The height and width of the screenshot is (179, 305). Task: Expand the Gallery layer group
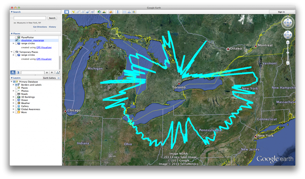(13, 106)
